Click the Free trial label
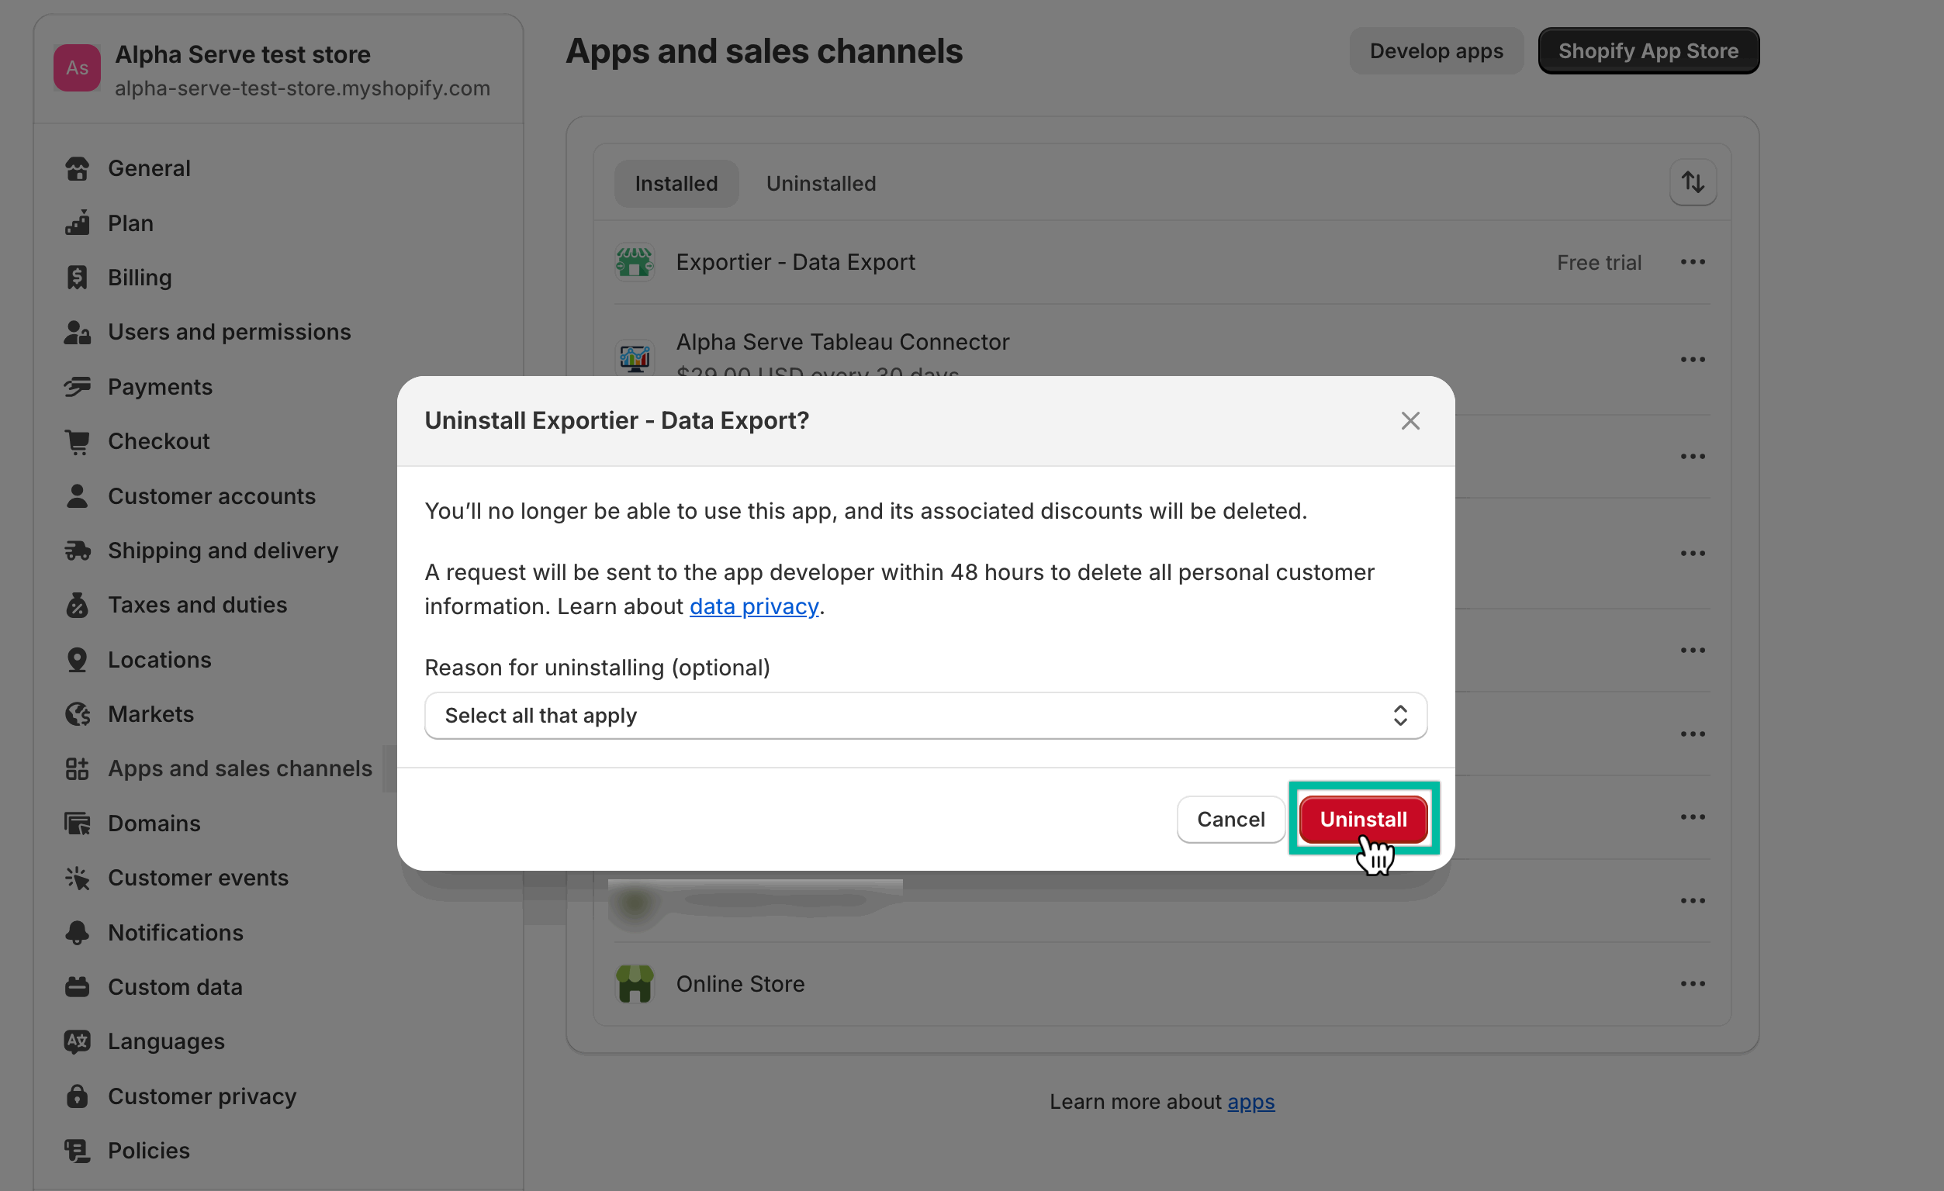The image size is (1944, 1191). coord(1599,263)
